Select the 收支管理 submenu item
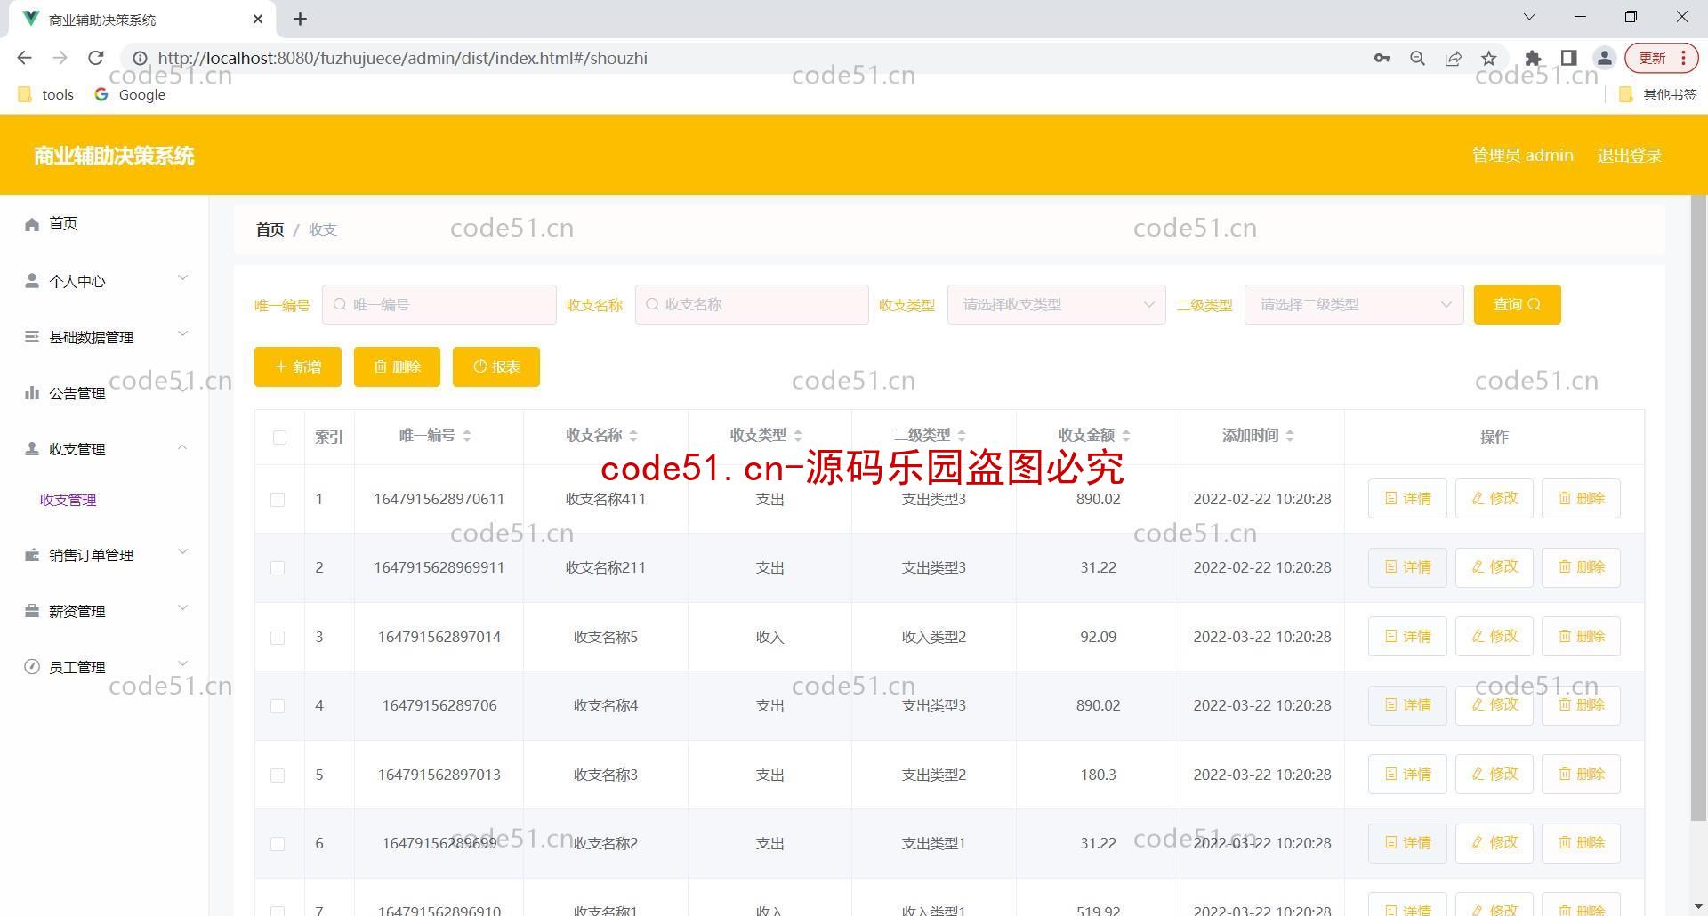 coord(68,500)
